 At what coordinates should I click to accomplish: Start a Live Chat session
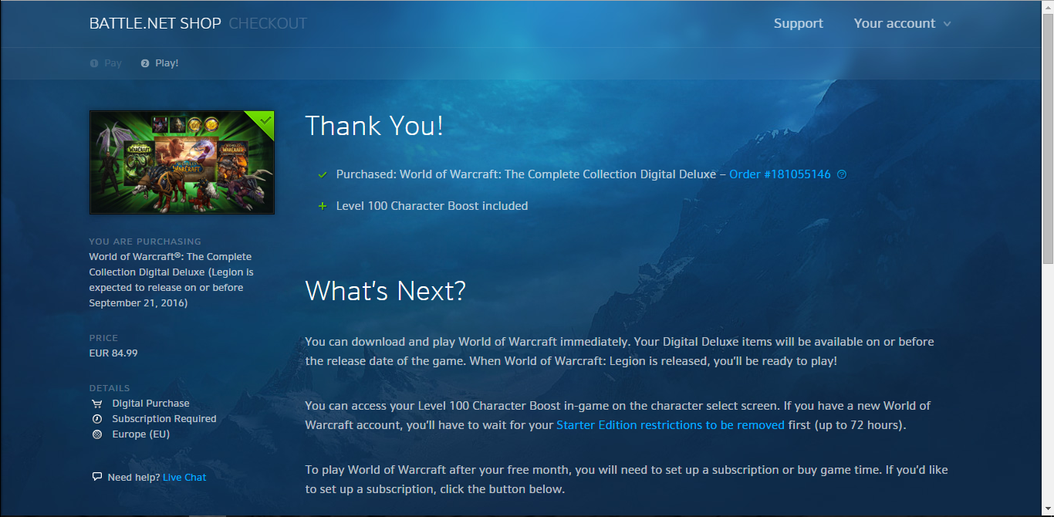(x=184, y=477)
